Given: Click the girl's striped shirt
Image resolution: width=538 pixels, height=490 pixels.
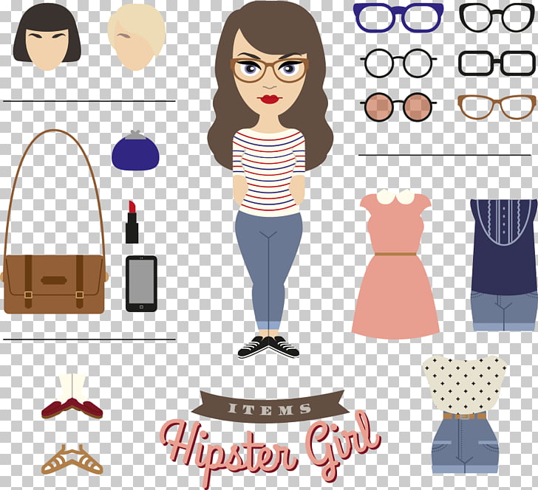Looking at the screenshot, I should 269,172.
